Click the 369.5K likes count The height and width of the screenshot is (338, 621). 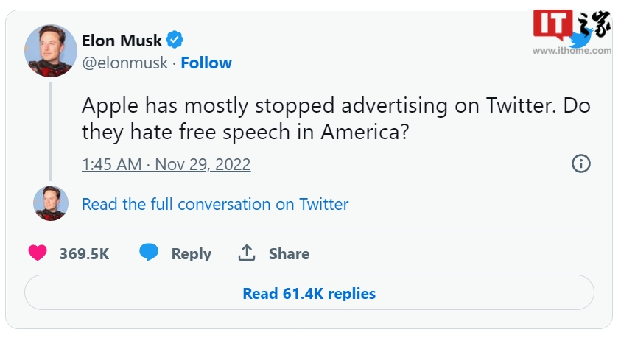pyautogui.click(x=84, y=254)
